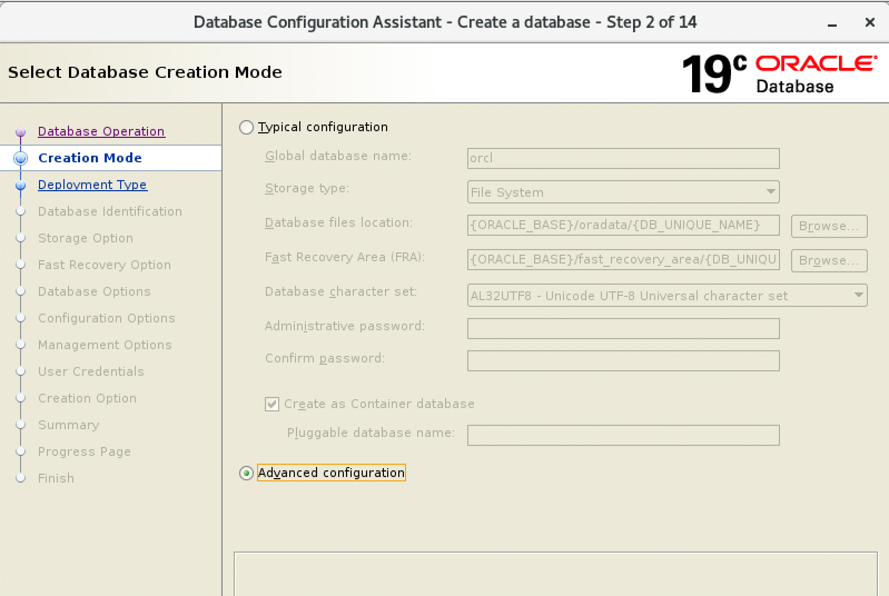889x596 pixels.
Task: Click the Pluggable database name field
Action: click(623, 435)
